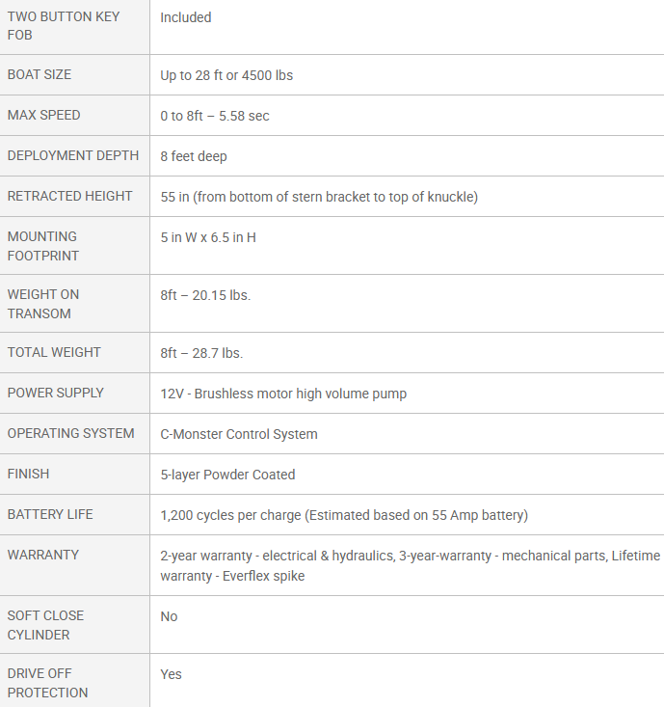Click the 'No' value for Soft Close Cylinder

click(169, 616)
